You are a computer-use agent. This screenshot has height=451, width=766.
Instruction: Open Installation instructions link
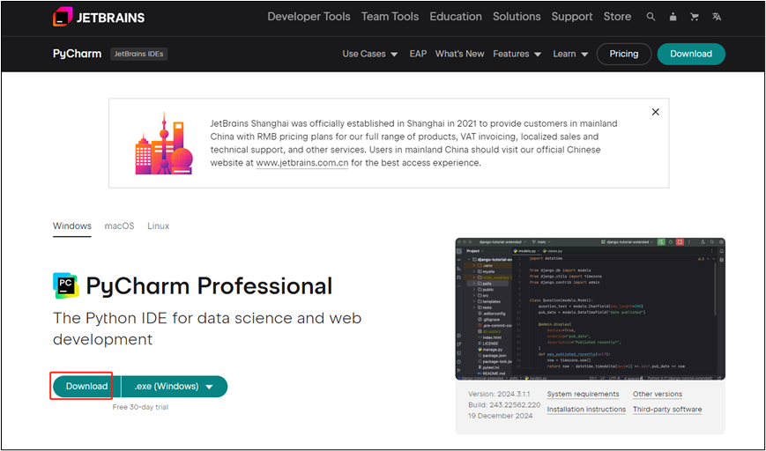point(586,410)
